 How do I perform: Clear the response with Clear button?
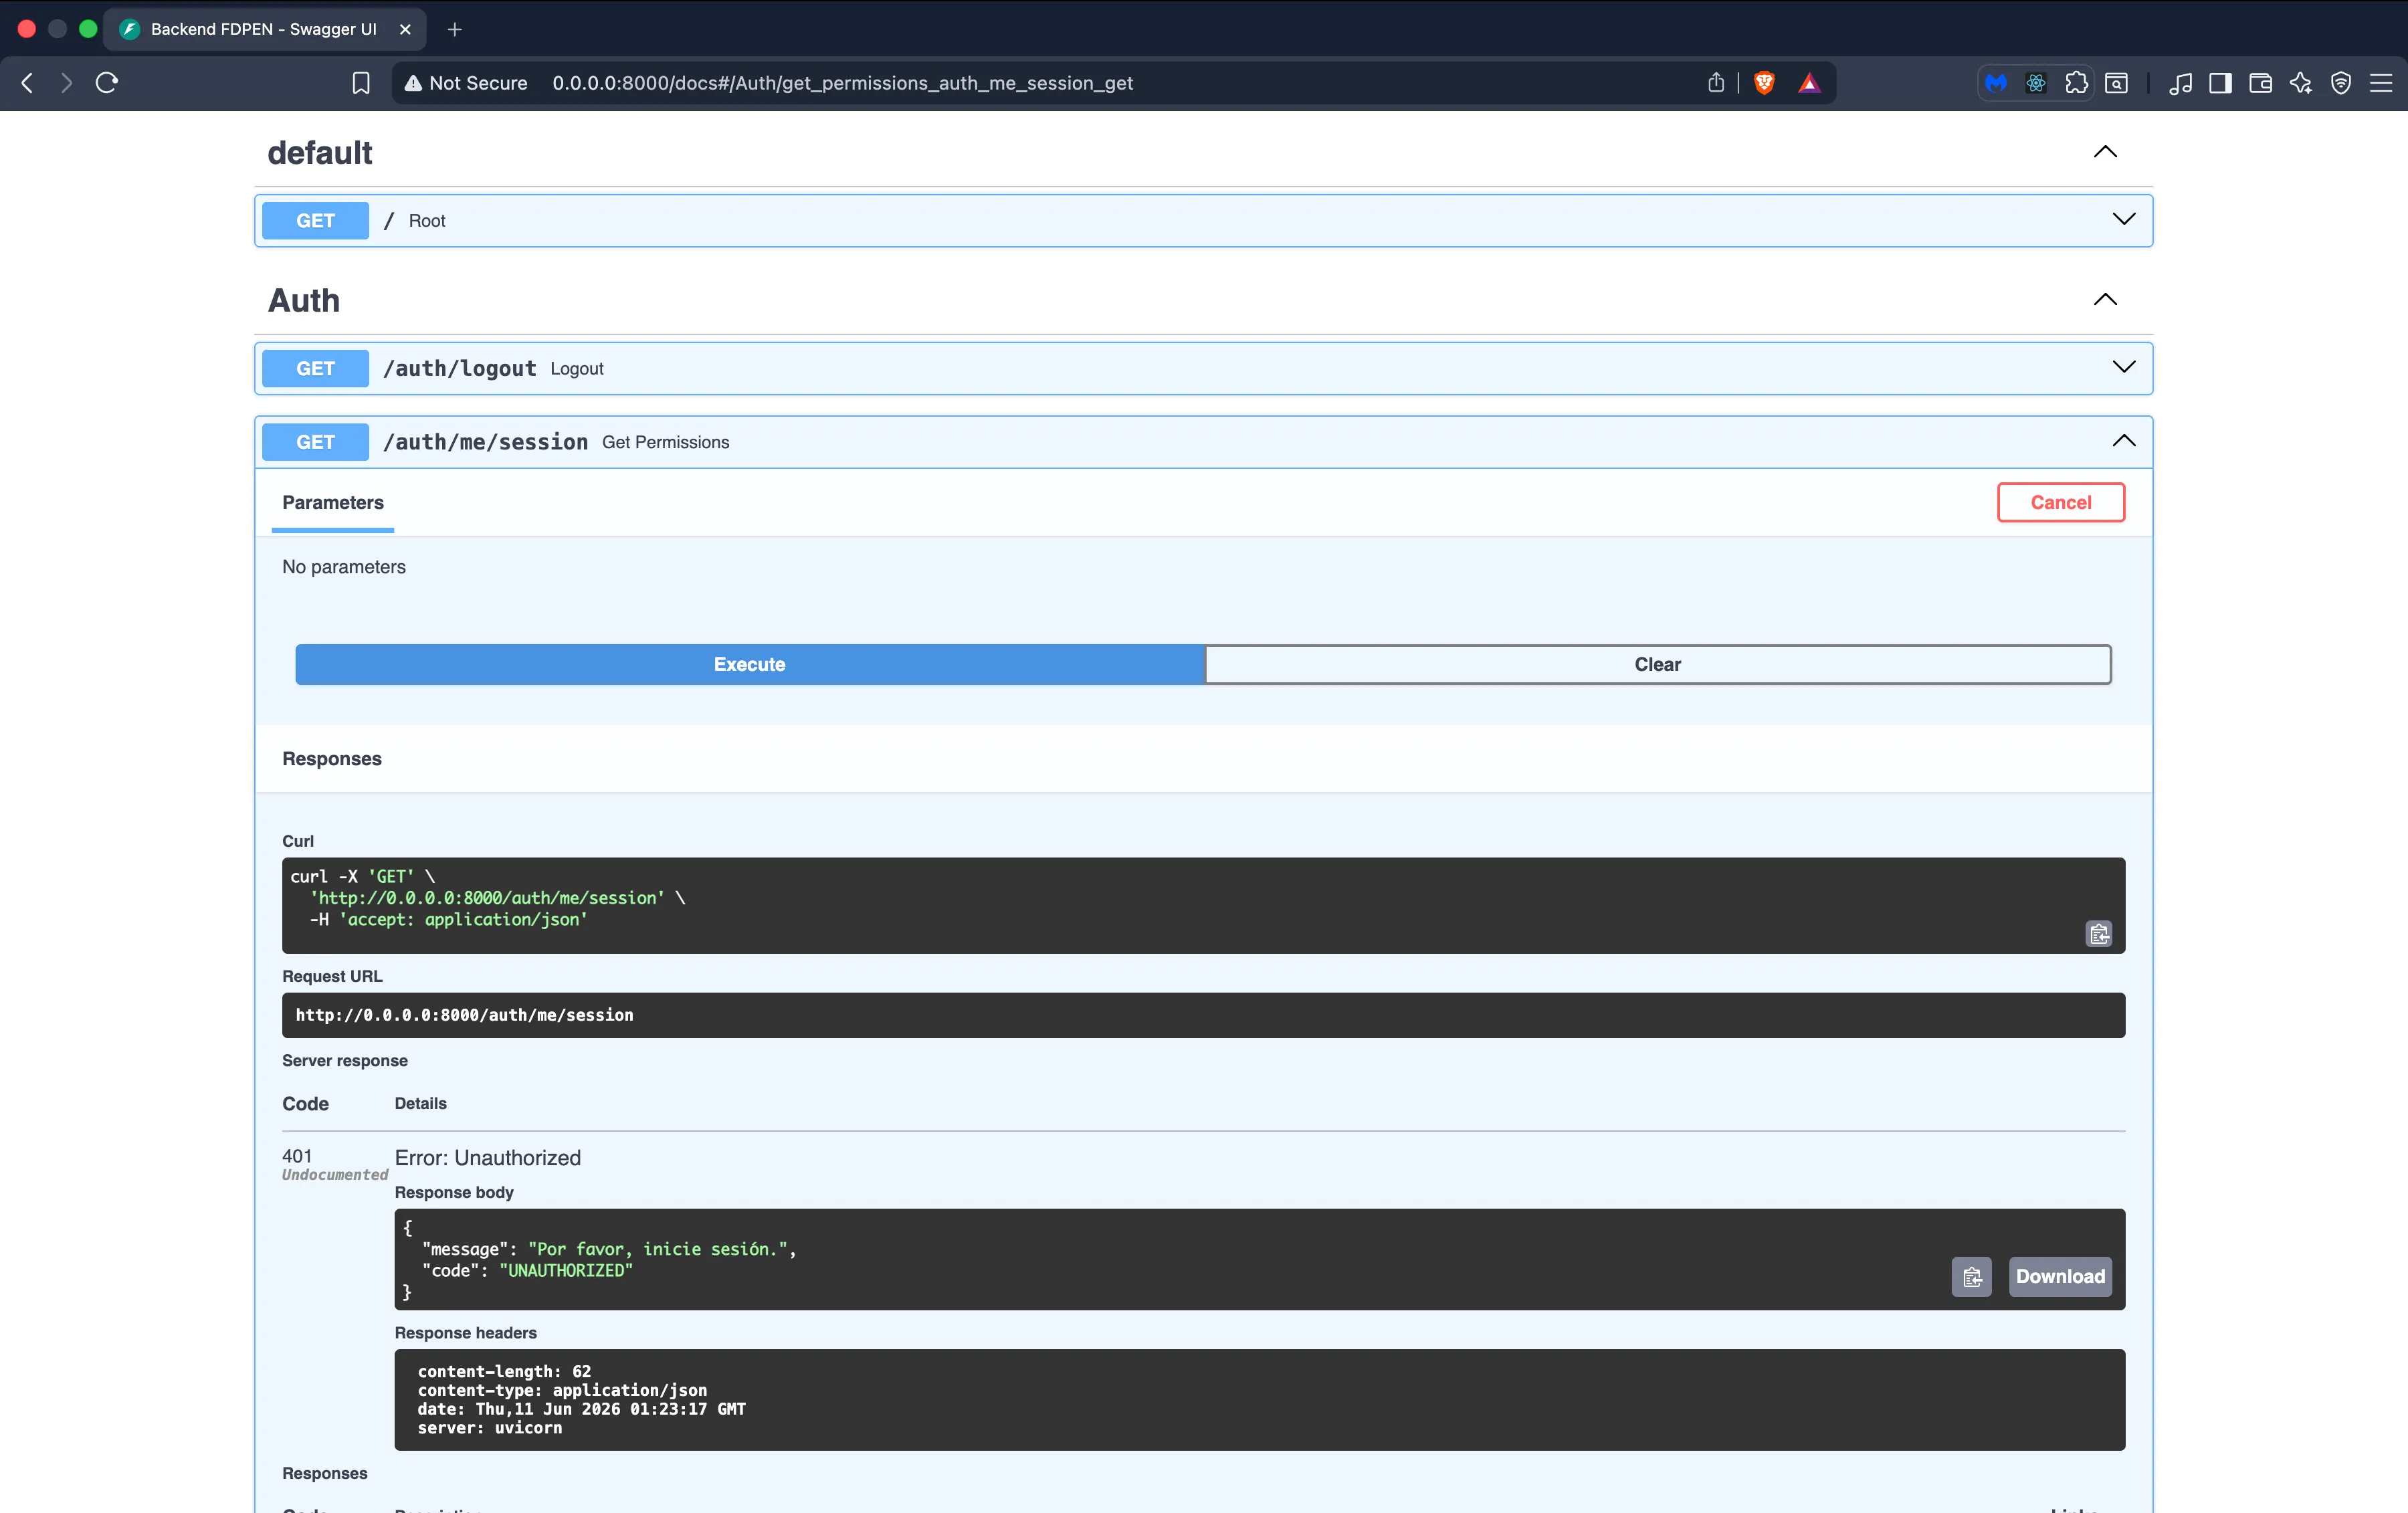coord(1658,665)
